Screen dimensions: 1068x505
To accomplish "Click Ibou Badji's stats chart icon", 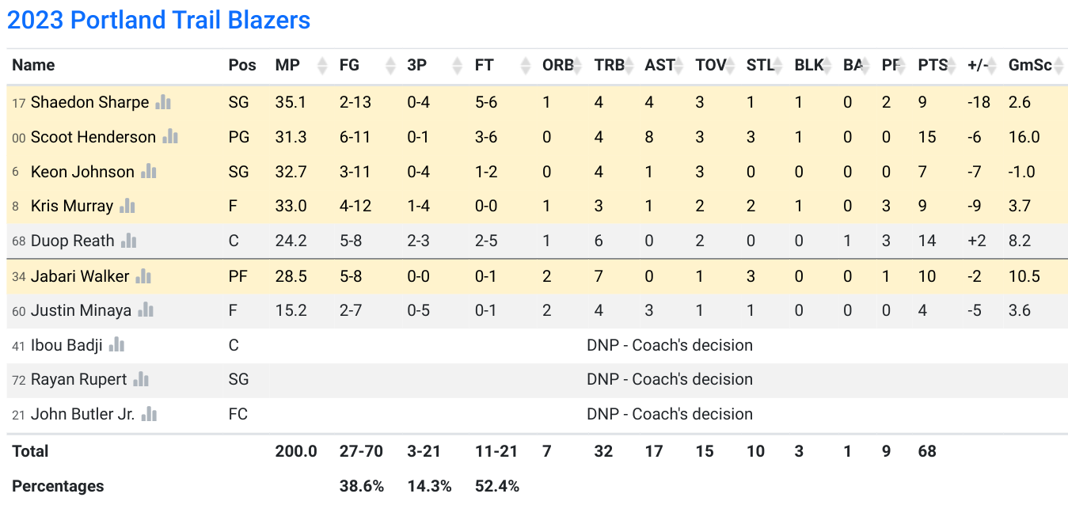I will click(117, 345).
